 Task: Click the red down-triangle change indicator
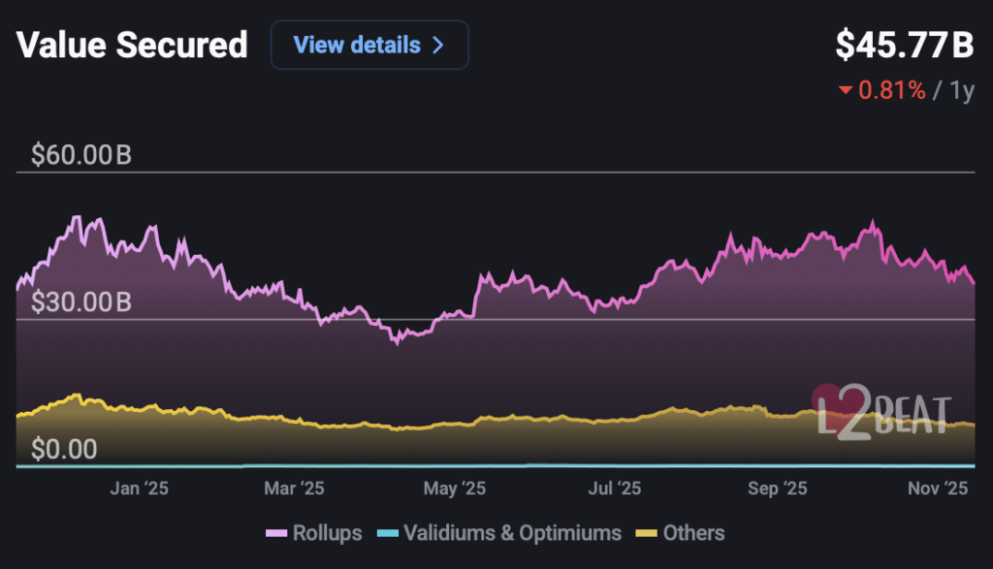(845, 91)
